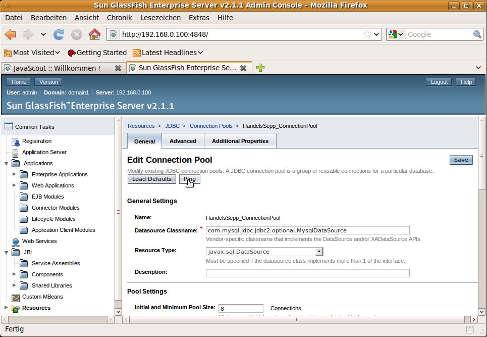The width and height of the screenshot is (487, 337).
Task: Click the Registration icon in sidebar
Action: tap(15, 141)
